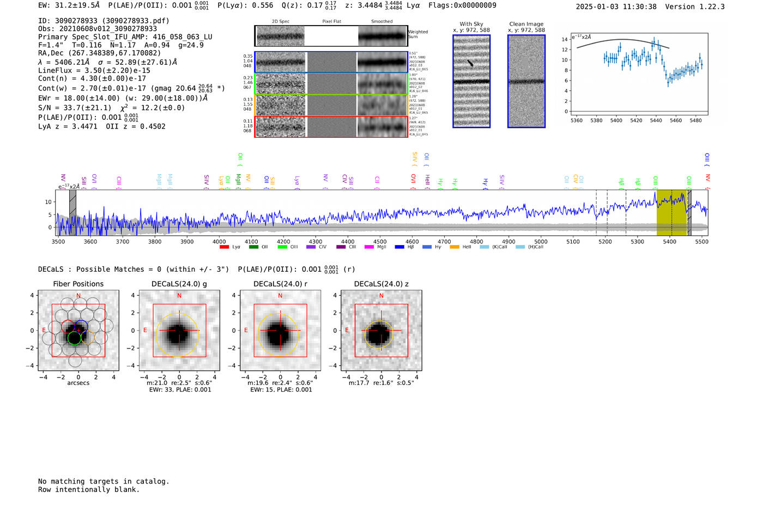Click the No matching targets in catalog text
The image size is (763, 519).
coord(104,481)
